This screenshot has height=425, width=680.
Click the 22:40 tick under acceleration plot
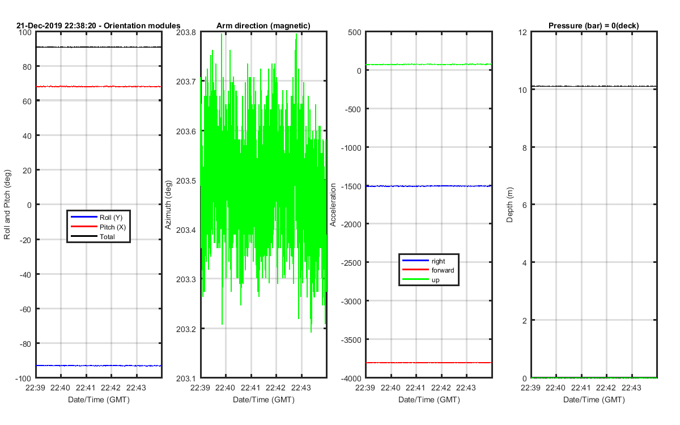[390, 388]
